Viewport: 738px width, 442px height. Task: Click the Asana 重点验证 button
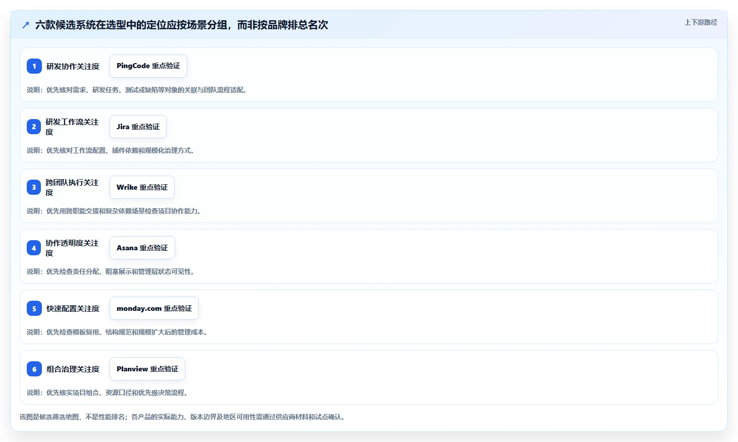pos(142,248)
